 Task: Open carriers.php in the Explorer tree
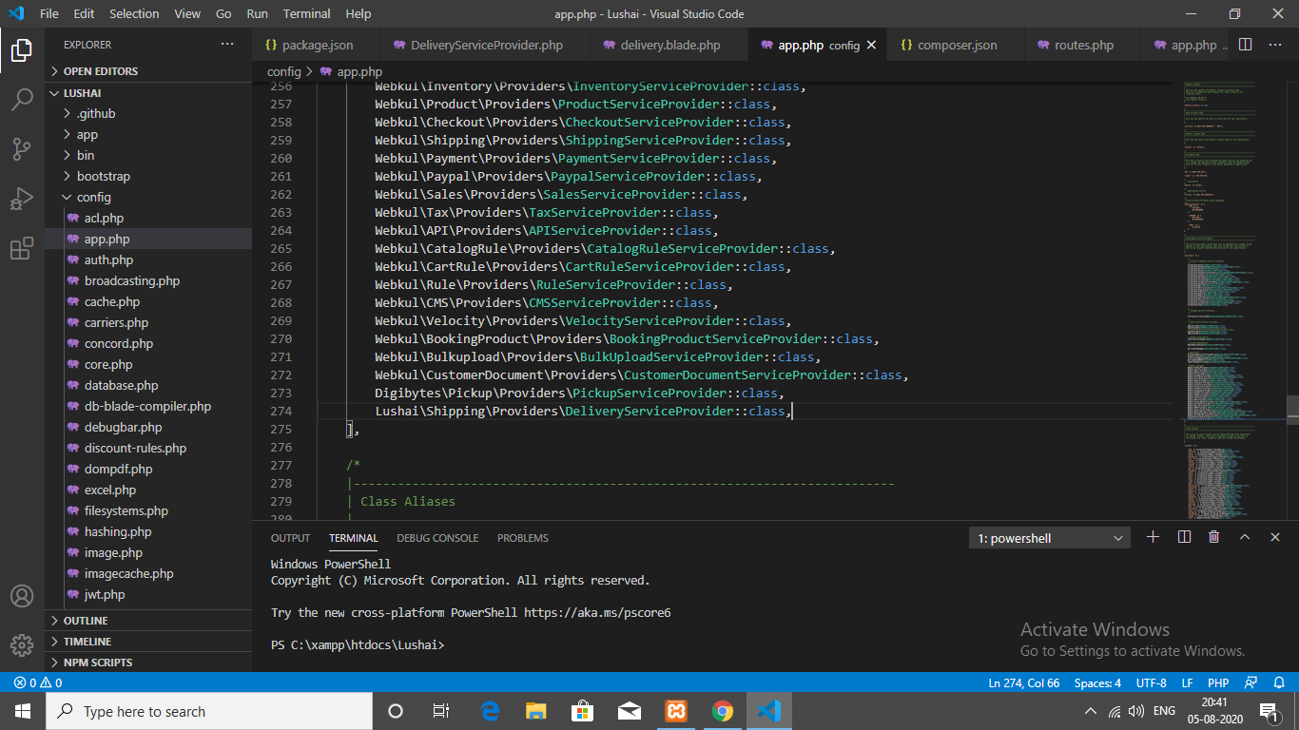tap(148, 322)
